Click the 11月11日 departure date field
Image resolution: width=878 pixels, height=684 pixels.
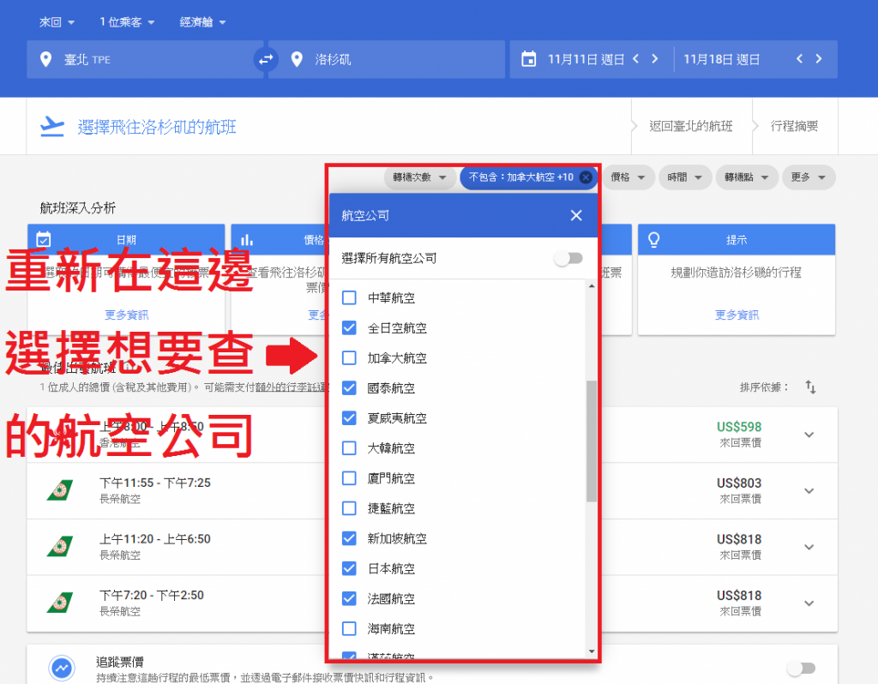coord(586,59)
